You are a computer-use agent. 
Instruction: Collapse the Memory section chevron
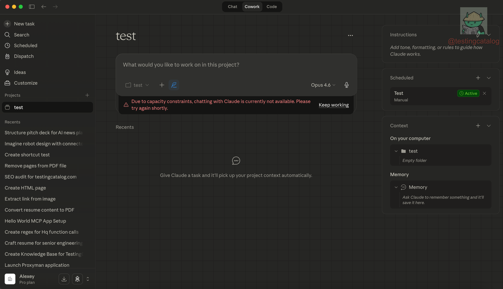[x=396, y=187]
